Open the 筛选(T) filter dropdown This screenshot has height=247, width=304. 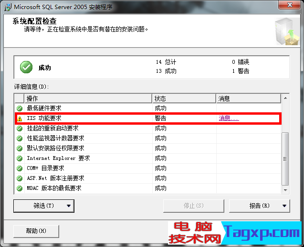point(44,206)
